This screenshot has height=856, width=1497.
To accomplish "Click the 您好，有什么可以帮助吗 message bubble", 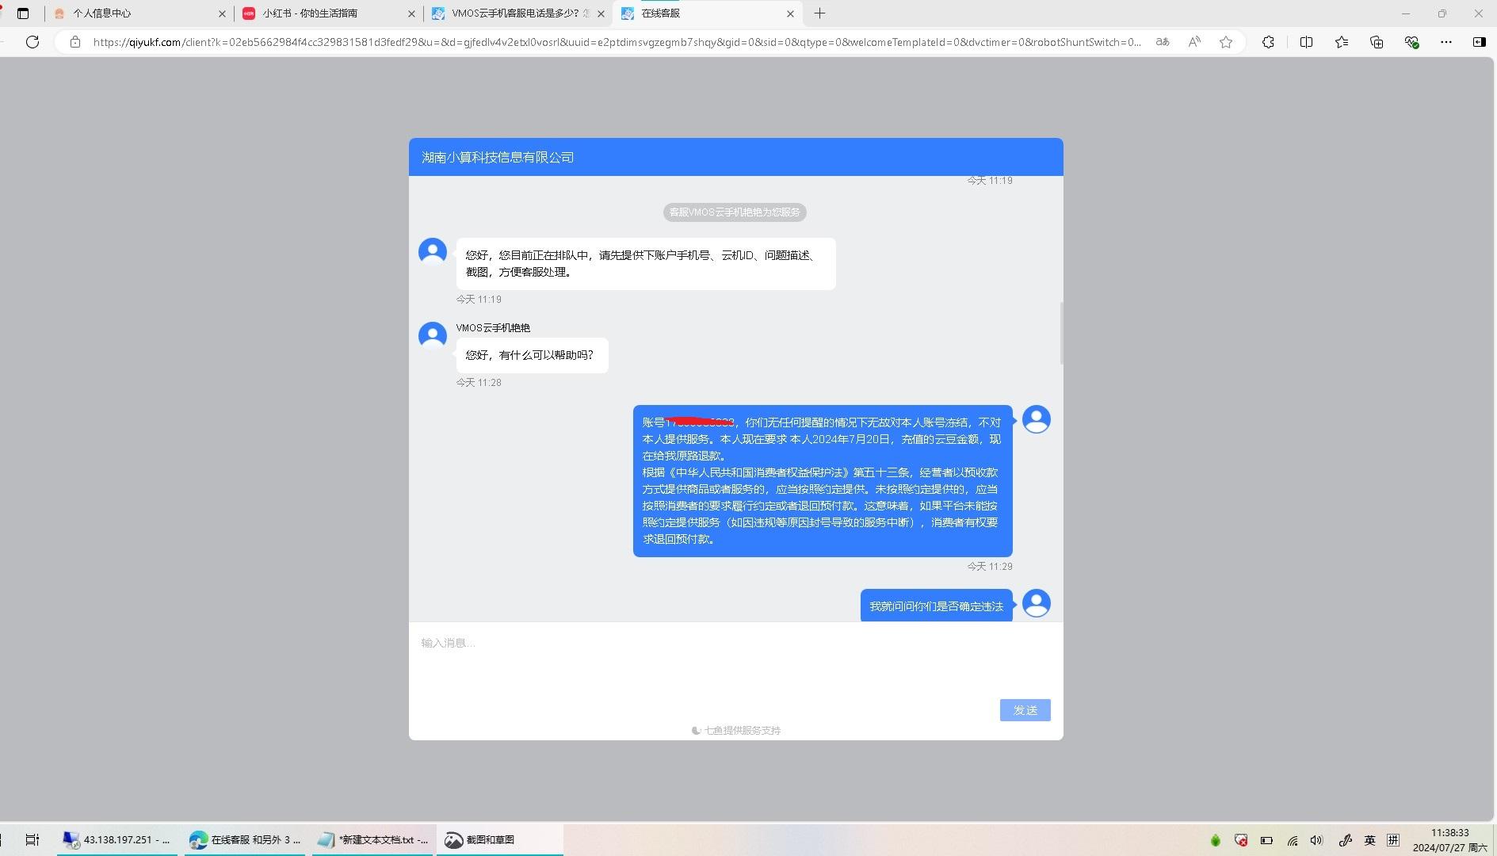I will click(x=532, y=355).
